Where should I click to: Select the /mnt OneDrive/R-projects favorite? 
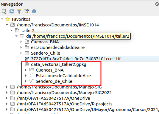point(65,104)
